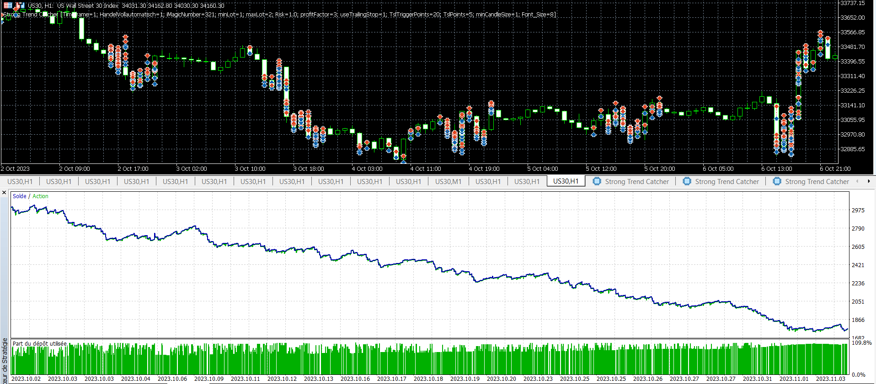Image resolution: width=876 pixels, height=384 pixels.
Task: Click the 2790 balance axis value
Action: tap(858, 229)
